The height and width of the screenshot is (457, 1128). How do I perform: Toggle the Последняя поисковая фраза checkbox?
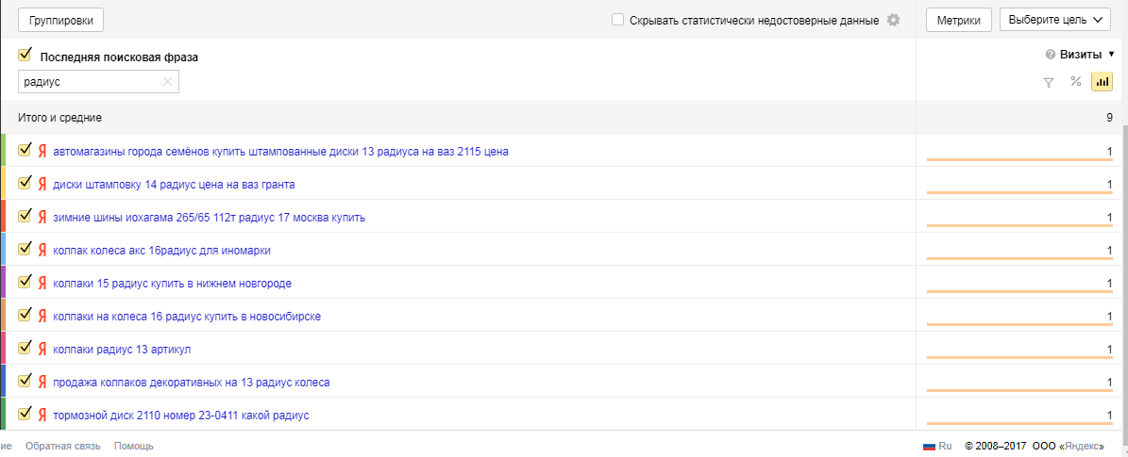coord(25,56)
